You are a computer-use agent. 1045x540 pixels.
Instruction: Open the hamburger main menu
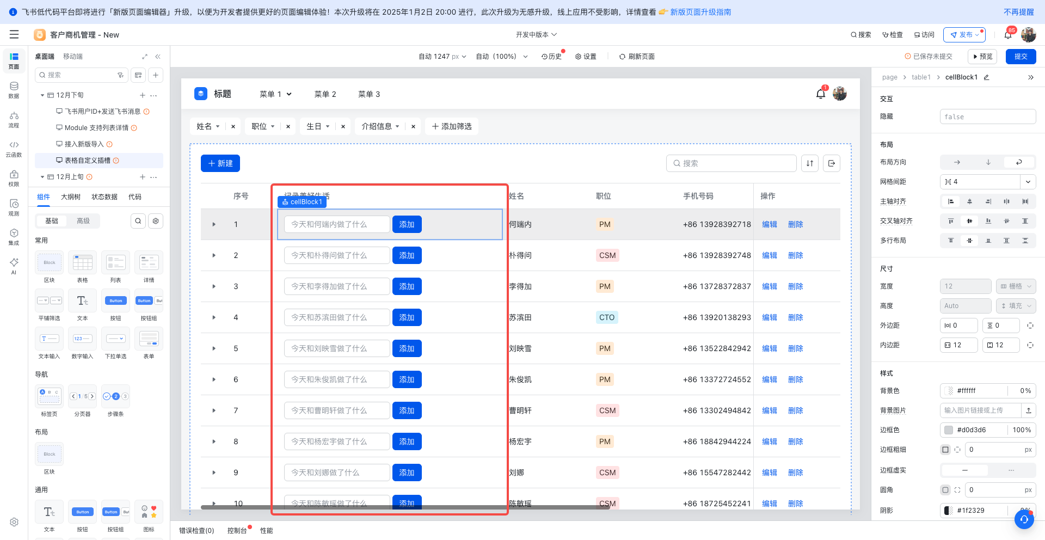coord(14,35)
